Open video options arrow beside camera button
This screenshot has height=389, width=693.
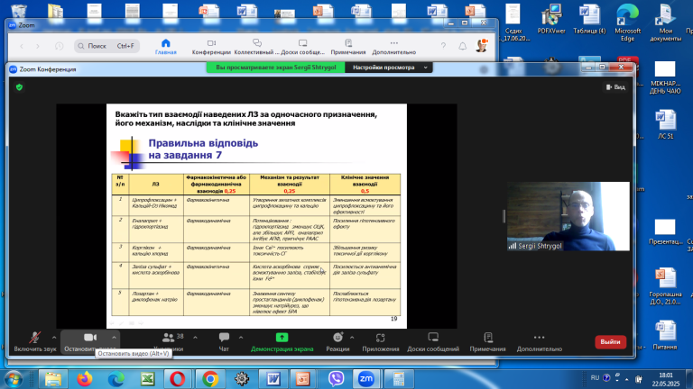point(114,338)
